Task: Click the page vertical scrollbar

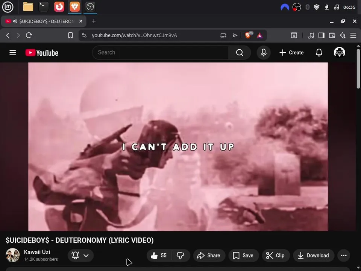Action: tap(358, 69)
